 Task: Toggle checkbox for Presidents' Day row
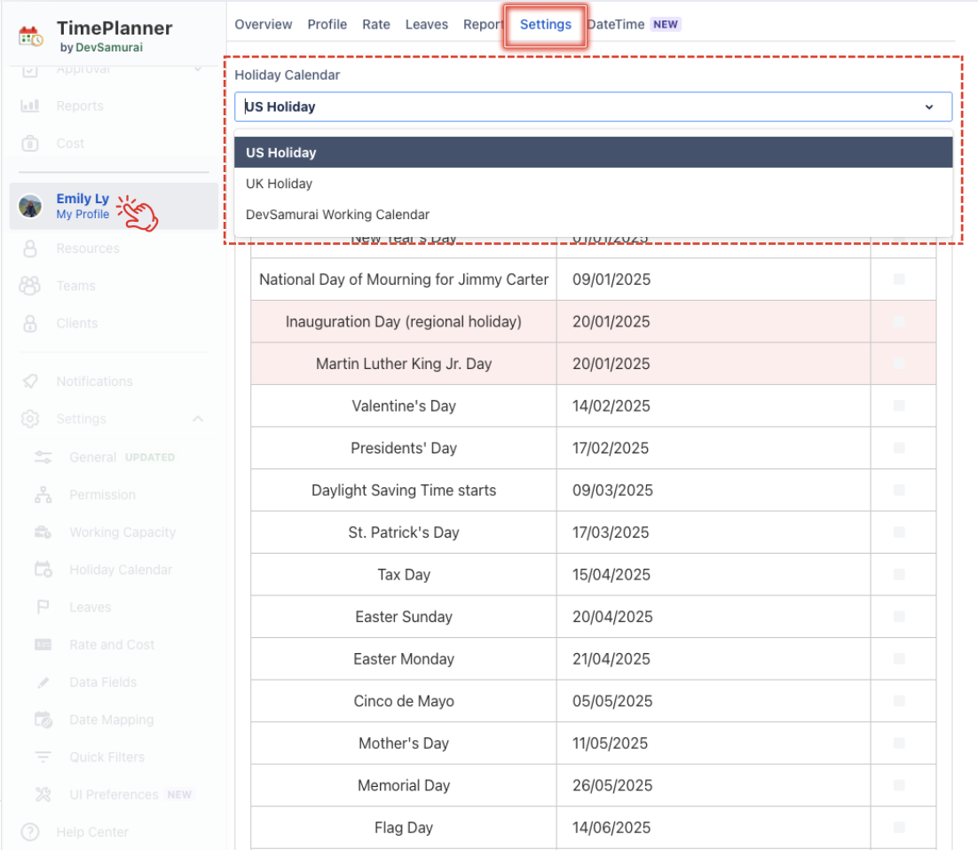coord(899,448)
